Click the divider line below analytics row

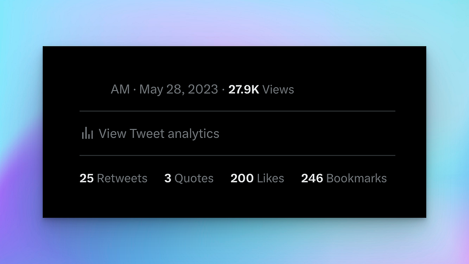[237, 155]
